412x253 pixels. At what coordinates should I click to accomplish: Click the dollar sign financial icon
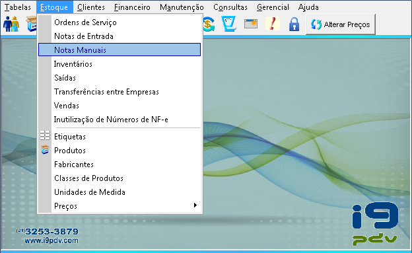tap(209, 24)
